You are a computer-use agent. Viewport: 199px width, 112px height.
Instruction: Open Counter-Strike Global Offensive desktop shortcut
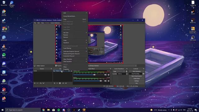point(193,30)
